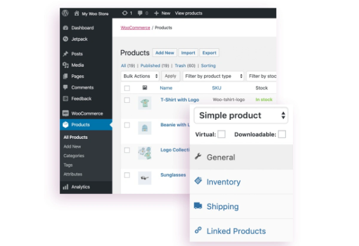The image size is (359, 246).
Task: Open the Media sidebar icon
Action: coord(65,65)
